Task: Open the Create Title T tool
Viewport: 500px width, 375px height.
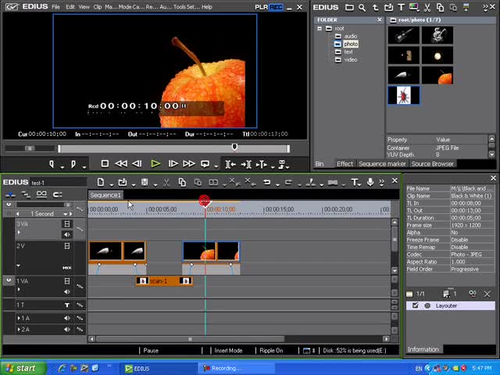Action: 355,182
